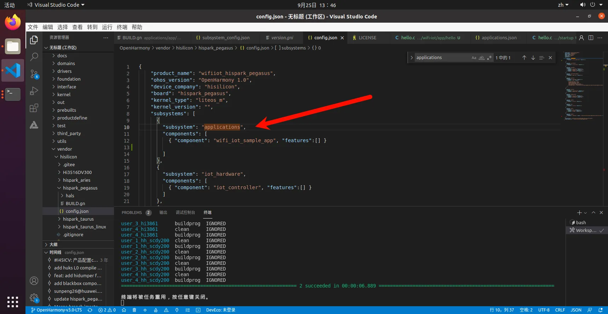Launch Firefox from the Ubuntu dock
This screenshot has height=314, width=608.
pyautogui.click(x=13, y=23)
